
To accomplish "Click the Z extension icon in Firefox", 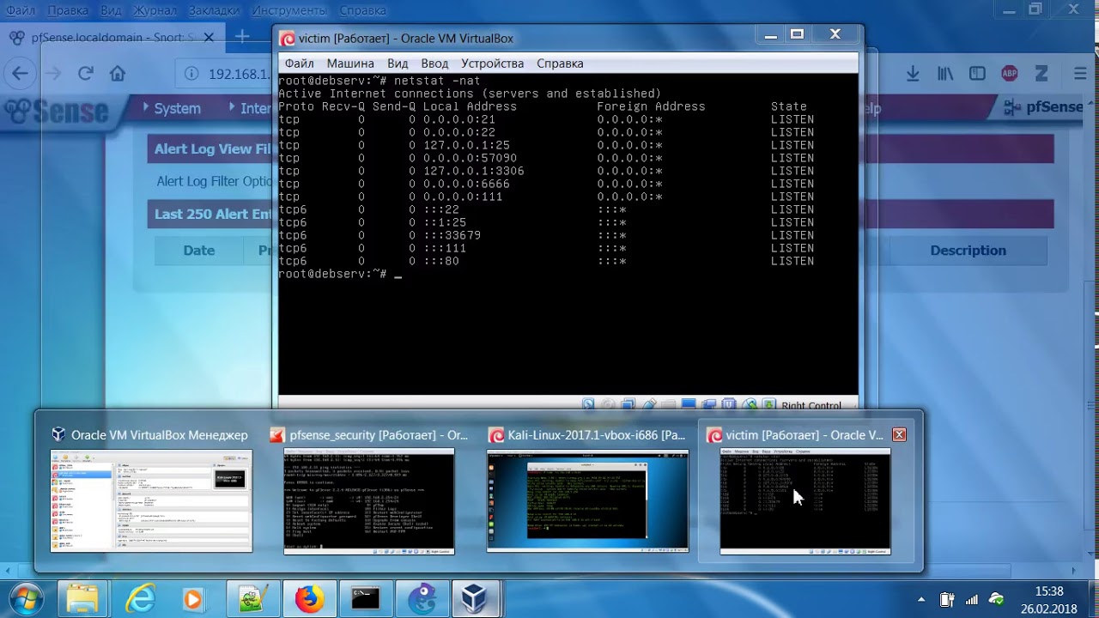I will pyautogui.click(x=1041, y=74).
